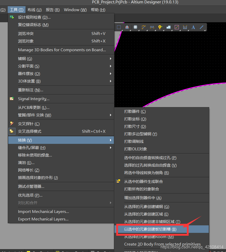Image resolution: width=226 pixels, height=252 pixels.
Task: Choose 网络等长 (Z)
Action: point(61,170)
